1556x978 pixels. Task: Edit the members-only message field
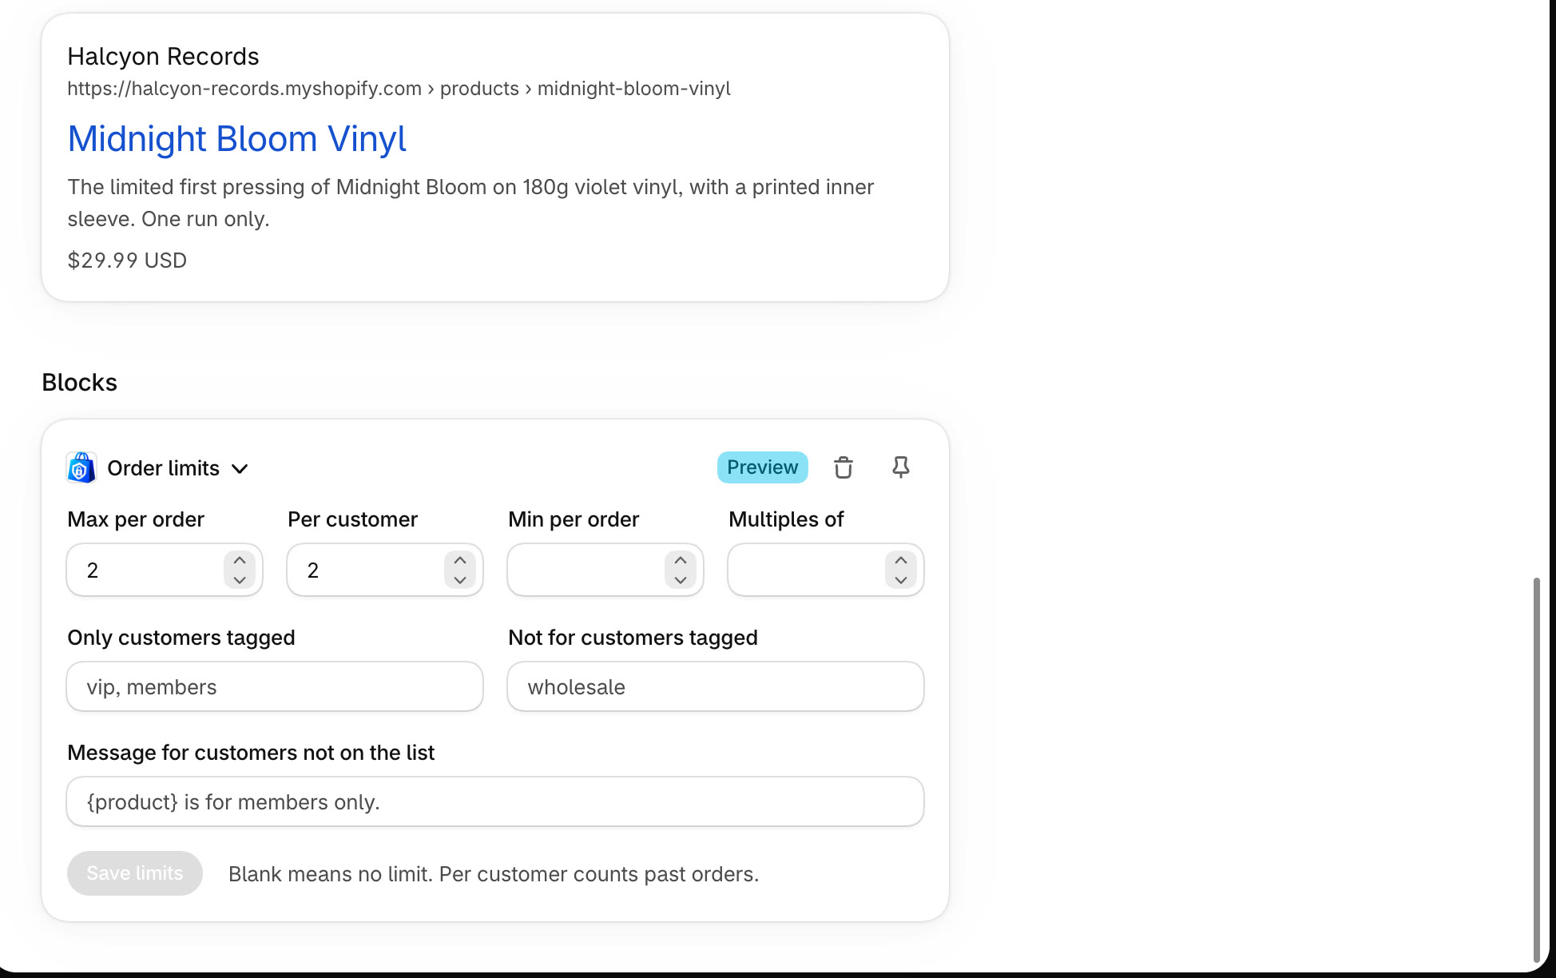pyautogui.click(x=495, y=801)
